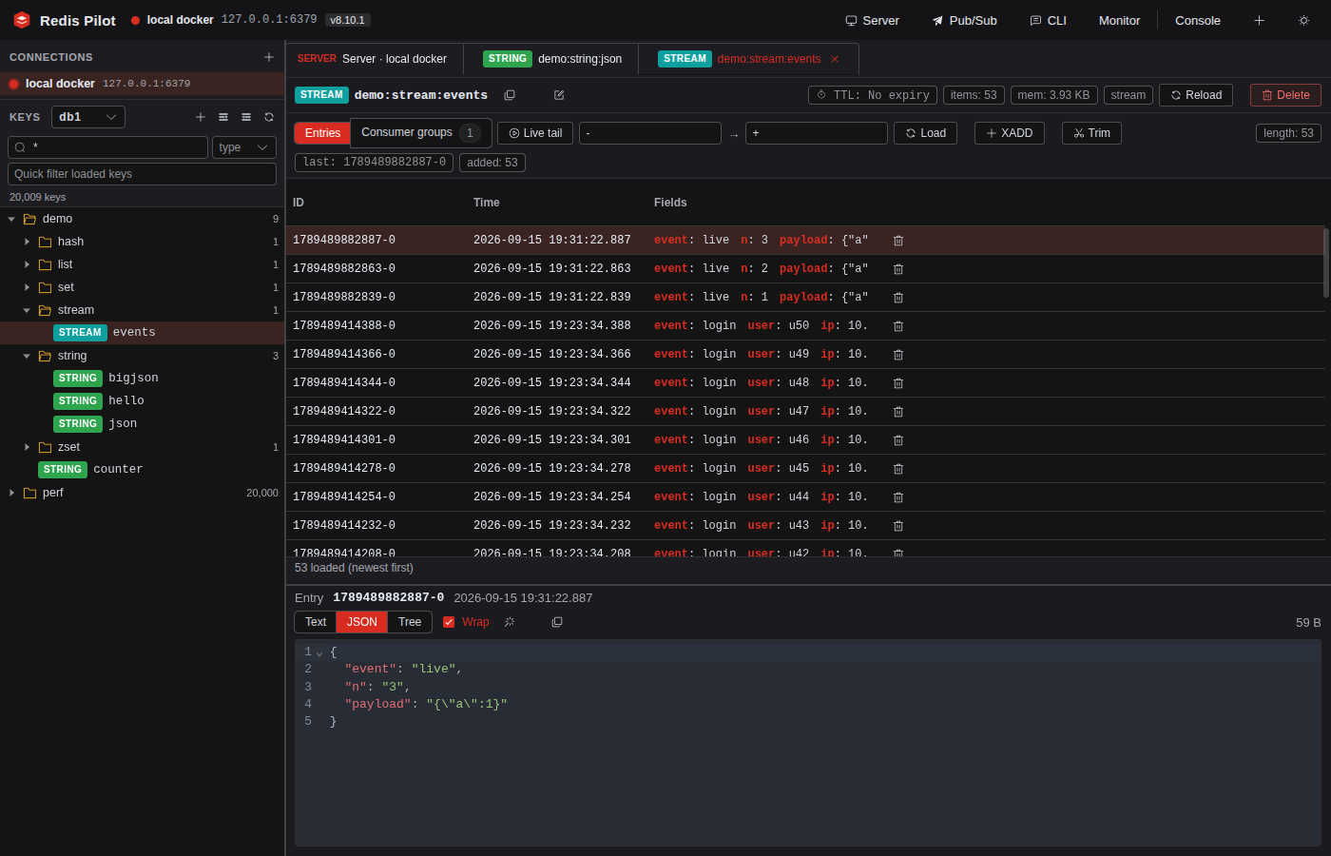The width and height of the screenshot is (1331, 856).
Task: Open Server from top navigation
Action: click(x=872, y=20)
